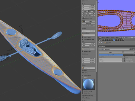Click the Apply modifier button
Image resolution: width=135 pixels, height=101 pixels.
click(111, 52)
